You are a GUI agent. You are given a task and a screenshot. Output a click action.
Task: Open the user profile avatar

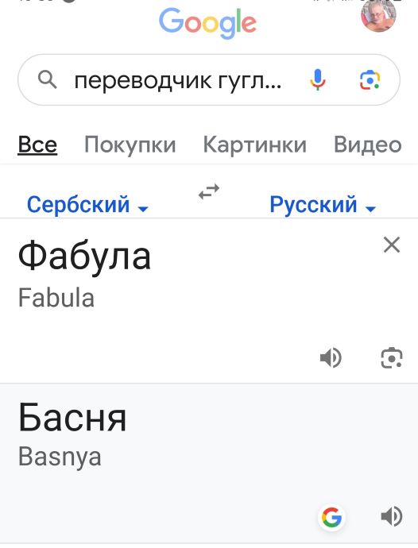click(x=378, y=14)
